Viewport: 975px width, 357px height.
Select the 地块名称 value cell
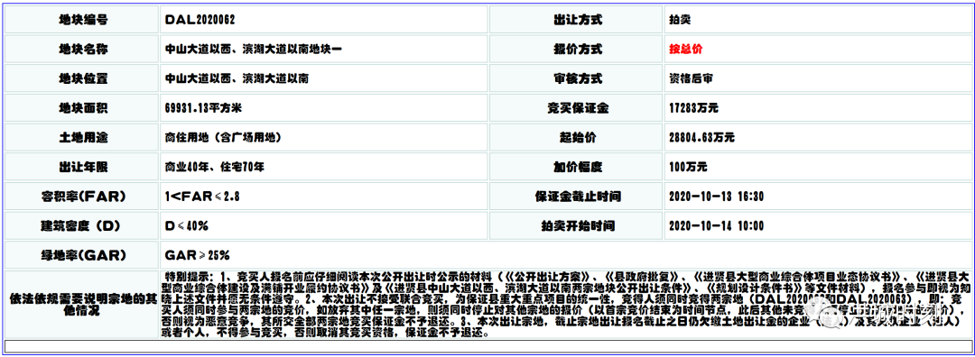[324, 49]
